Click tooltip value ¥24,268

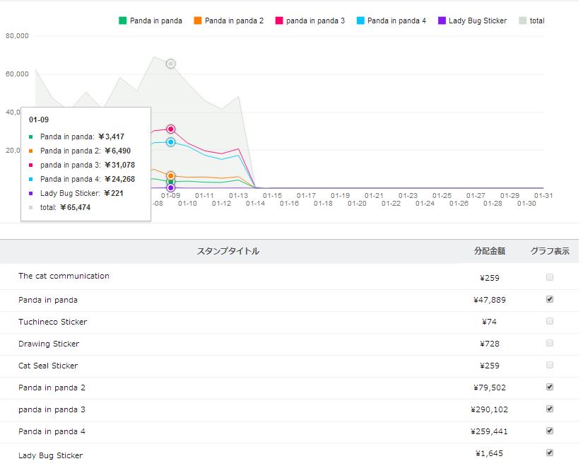tap(119, 180)
